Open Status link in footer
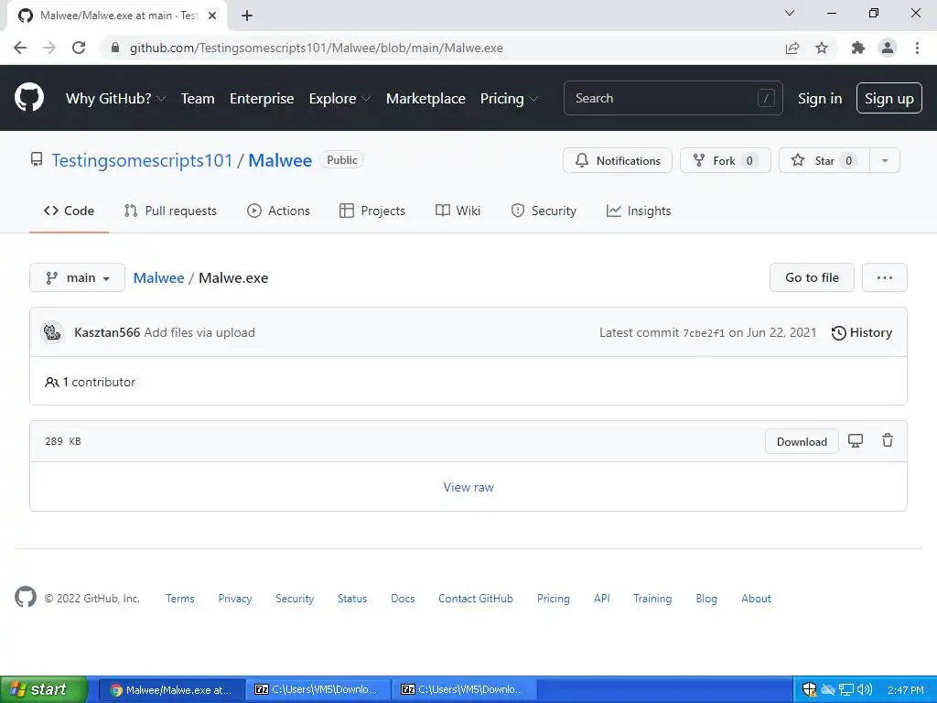Screen dimensions: 937x703 click(352, 599)
